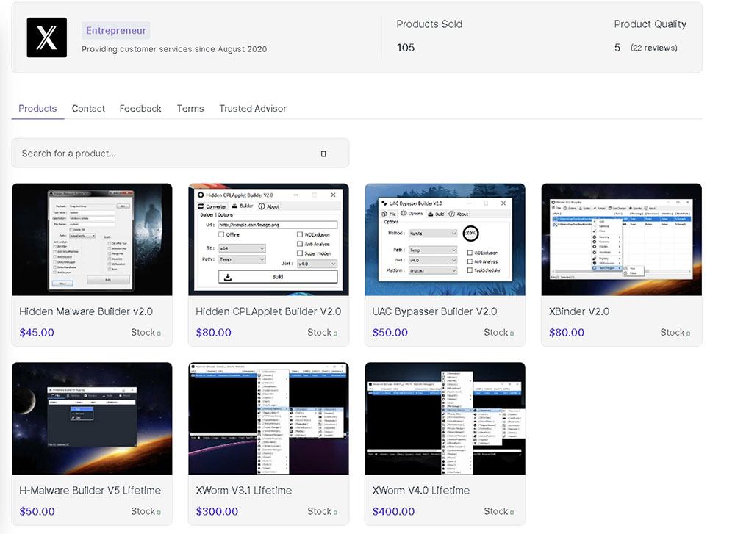Click the stock icon under Hidden Malware Builder
Viewport: 735px width, 534px height.
click(159, 333)
